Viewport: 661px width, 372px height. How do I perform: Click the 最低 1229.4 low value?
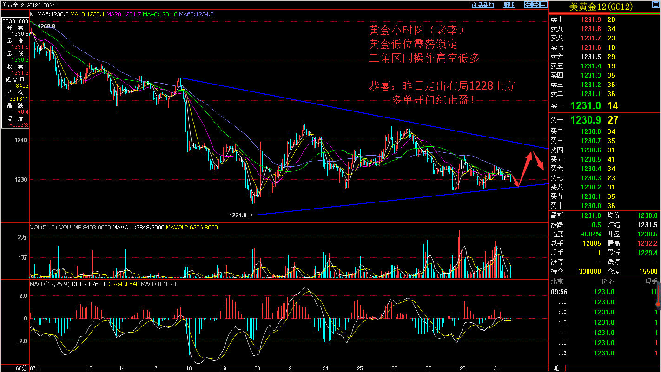coord(648,253)
